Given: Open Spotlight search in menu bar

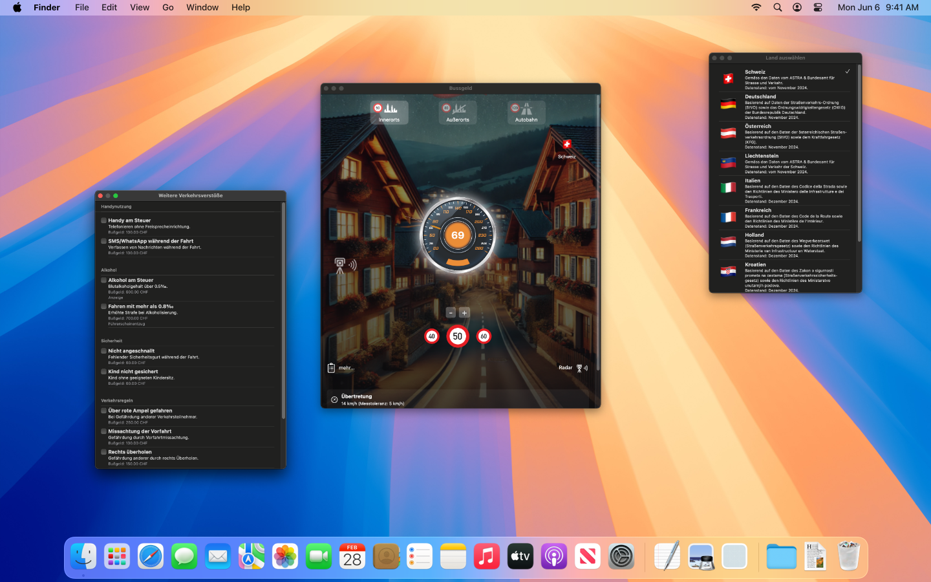Looking at the screenshot, I should tap(778, 7).
